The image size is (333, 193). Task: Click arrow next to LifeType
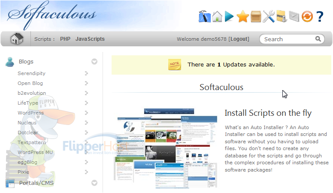[x=86, y=103]
